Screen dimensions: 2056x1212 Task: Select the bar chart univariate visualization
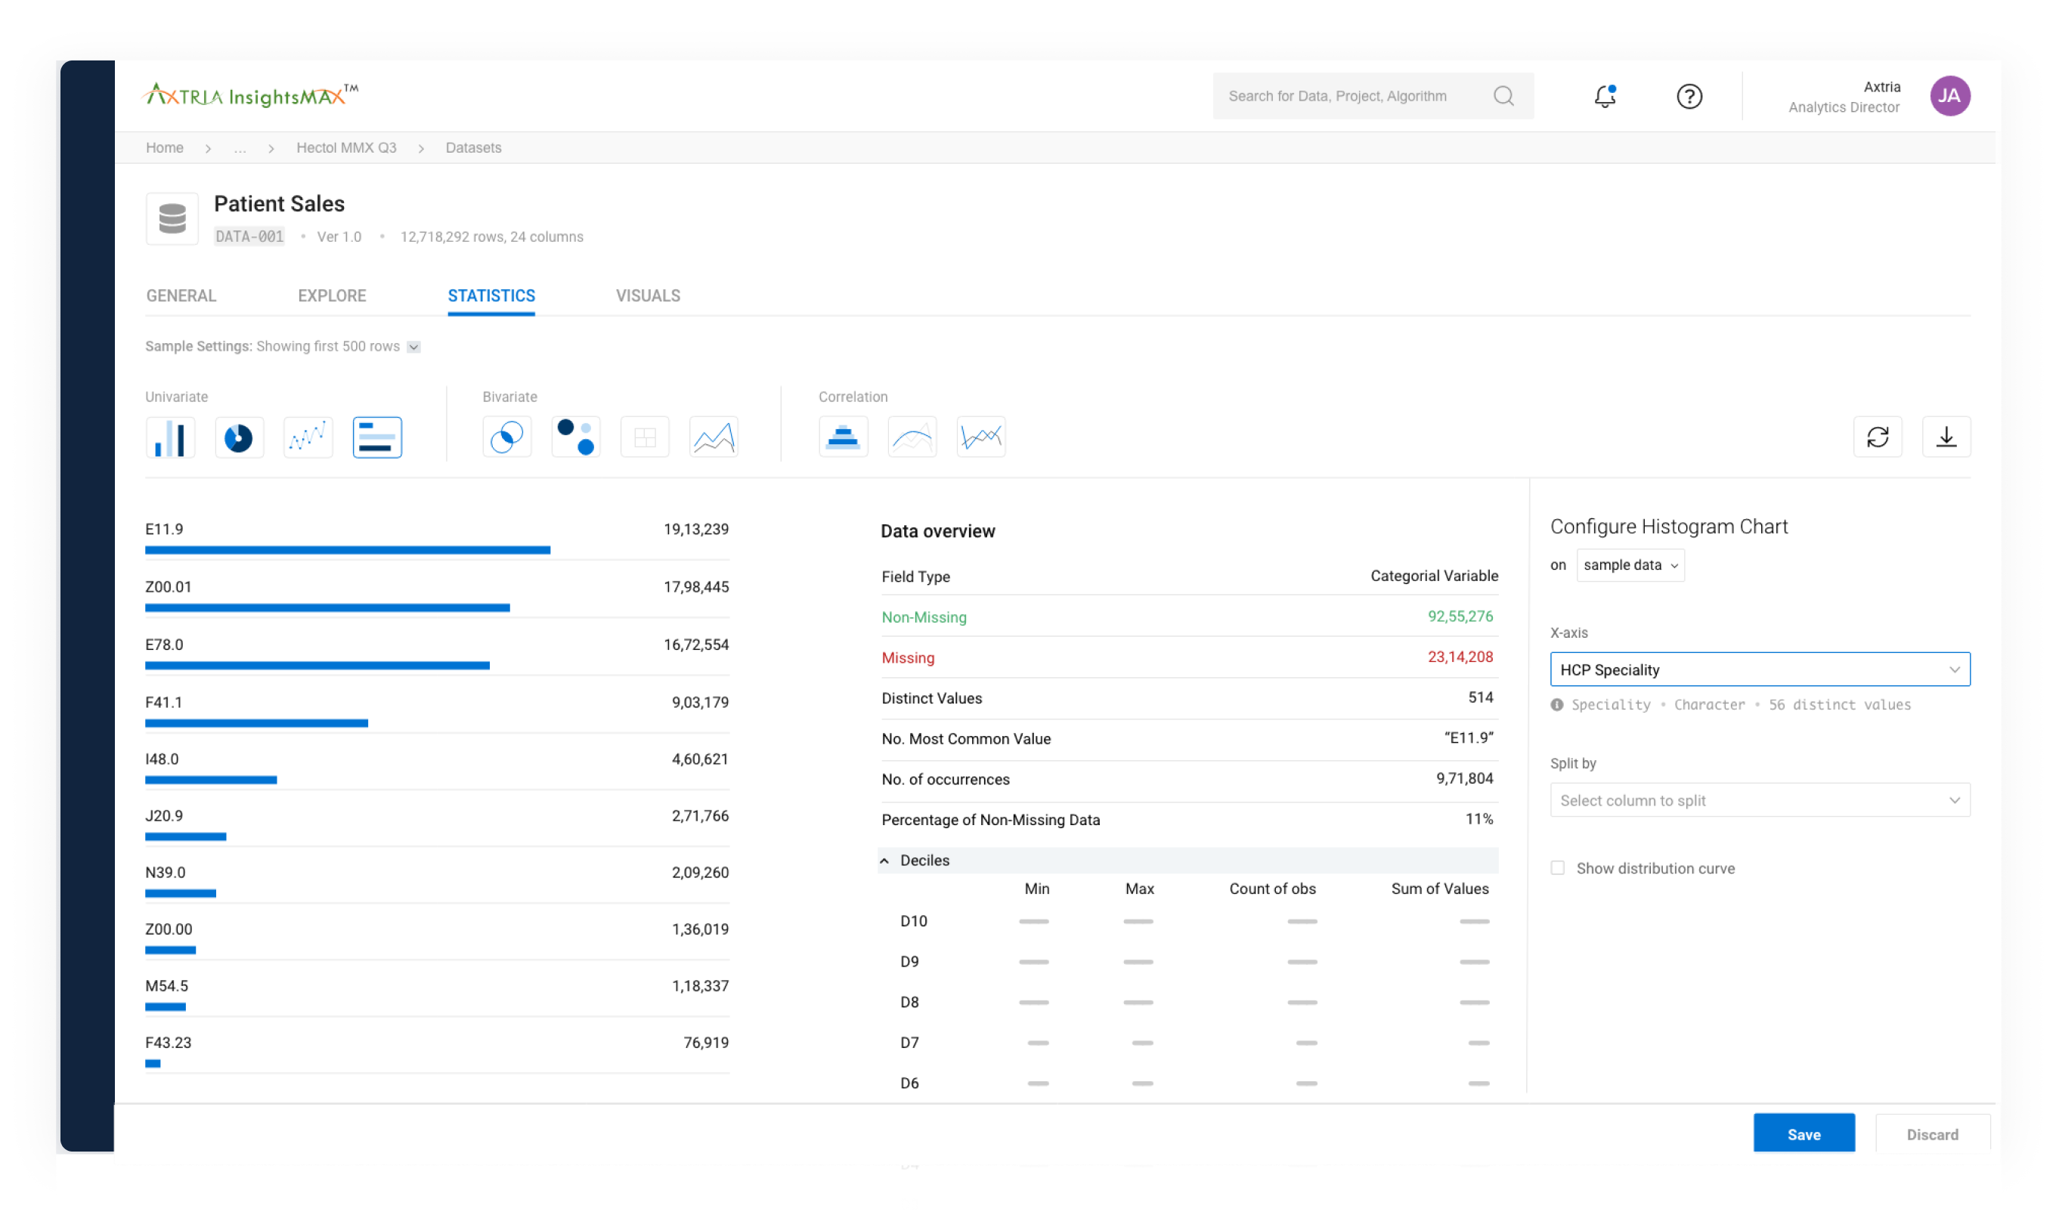(x=171, y=437)
